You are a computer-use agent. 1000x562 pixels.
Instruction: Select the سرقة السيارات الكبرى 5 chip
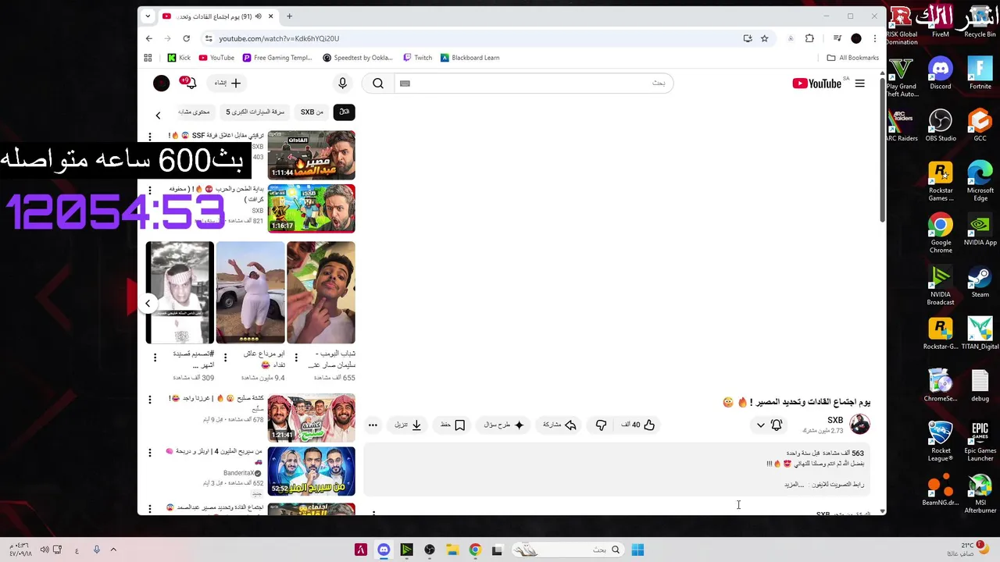(x=255, y=112)
